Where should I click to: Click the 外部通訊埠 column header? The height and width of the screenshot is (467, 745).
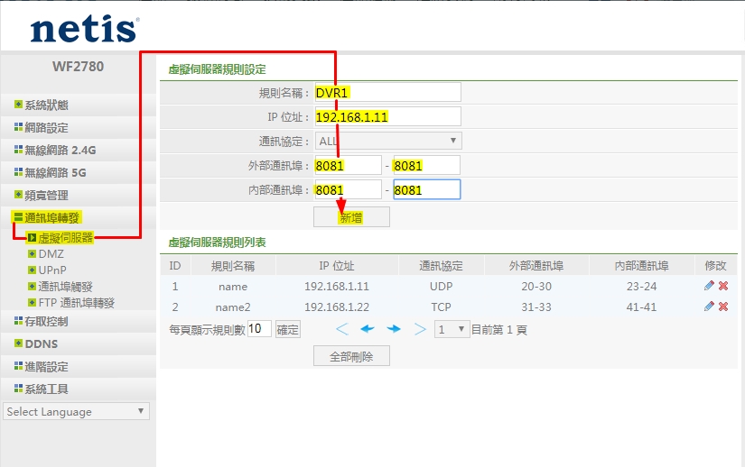click(536, 265)
